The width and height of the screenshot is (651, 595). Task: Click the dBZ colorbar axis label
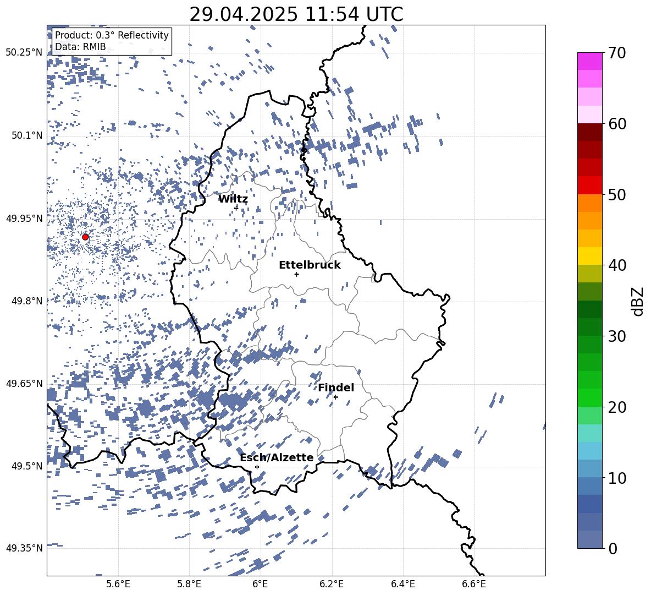(638, 301)
